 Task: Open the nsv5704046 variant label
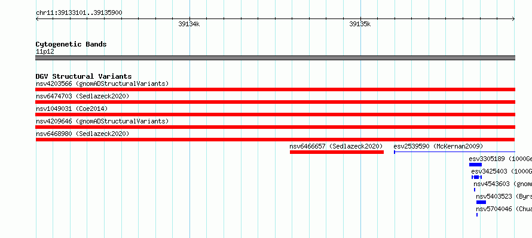pyautogui.click(x=504, y=209)
